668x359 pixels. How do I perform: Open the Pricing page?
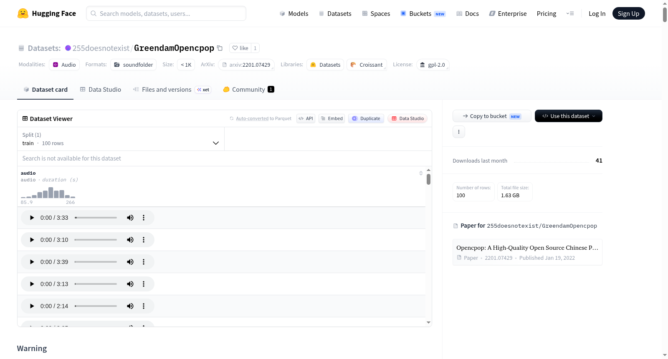(547, 13)
